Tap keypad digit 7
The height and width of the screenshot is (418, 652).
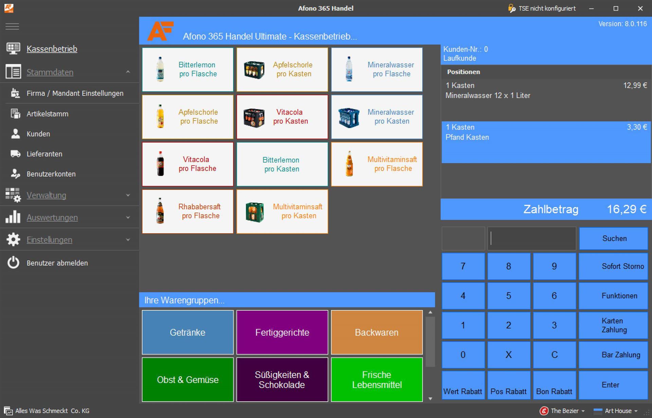click(x=463, y=266)
